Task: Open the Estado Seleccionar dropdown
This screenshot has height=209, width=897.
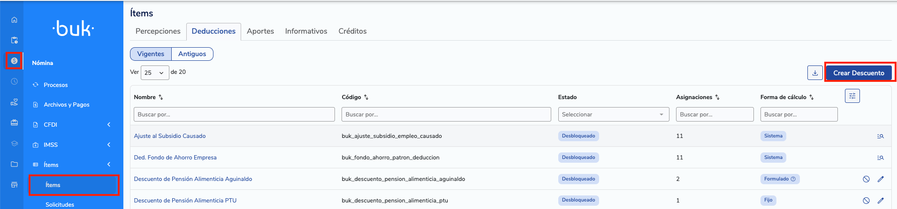Action: click(x=613, y=115)
